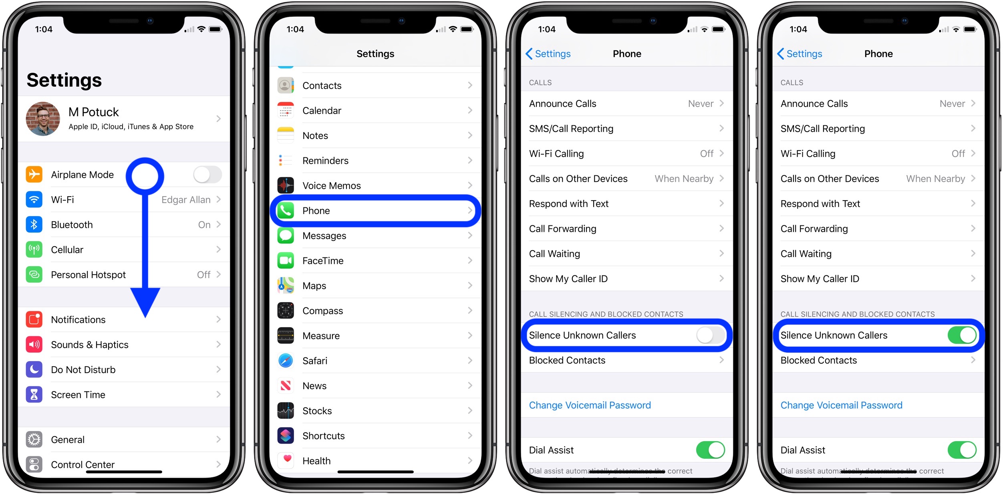Tap M Potuck Apple ID profile

pyautogui.click(x=125, y=121)
